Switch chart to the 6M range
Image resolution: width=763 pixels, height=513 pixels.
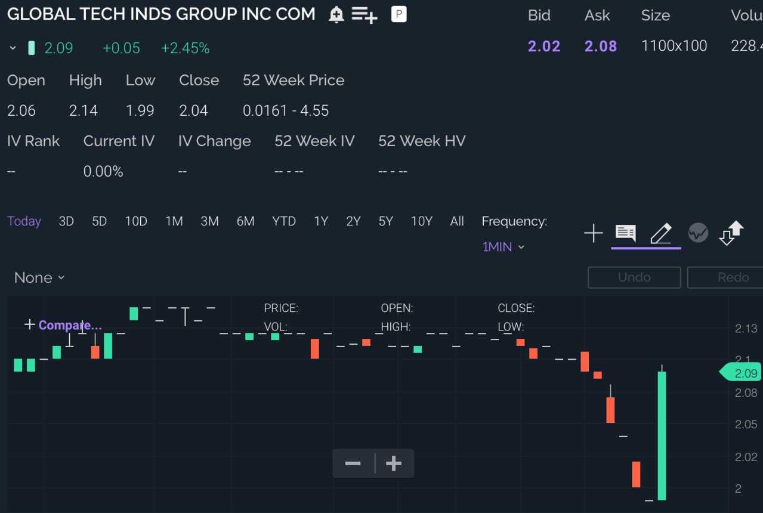(246, 221)
